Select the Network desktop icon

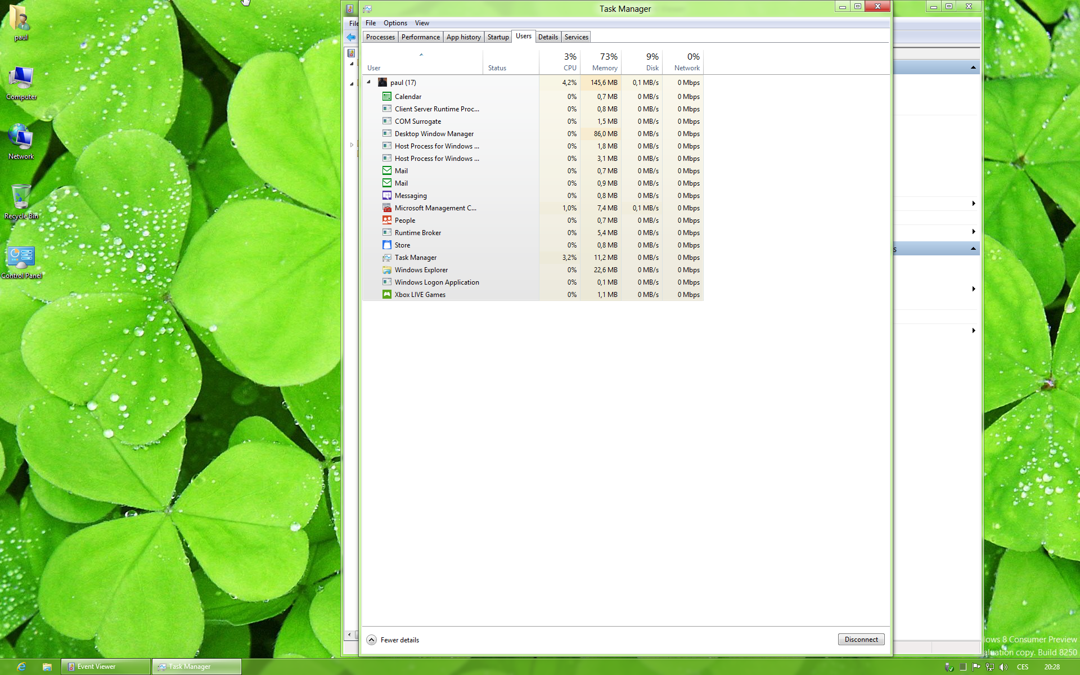[21, 142]
